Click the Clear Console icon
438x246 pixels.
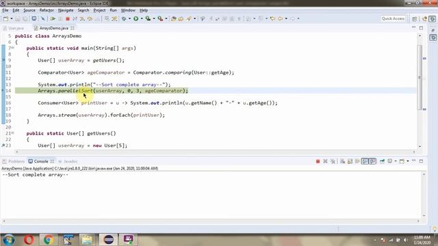click(x=342, y=161)
